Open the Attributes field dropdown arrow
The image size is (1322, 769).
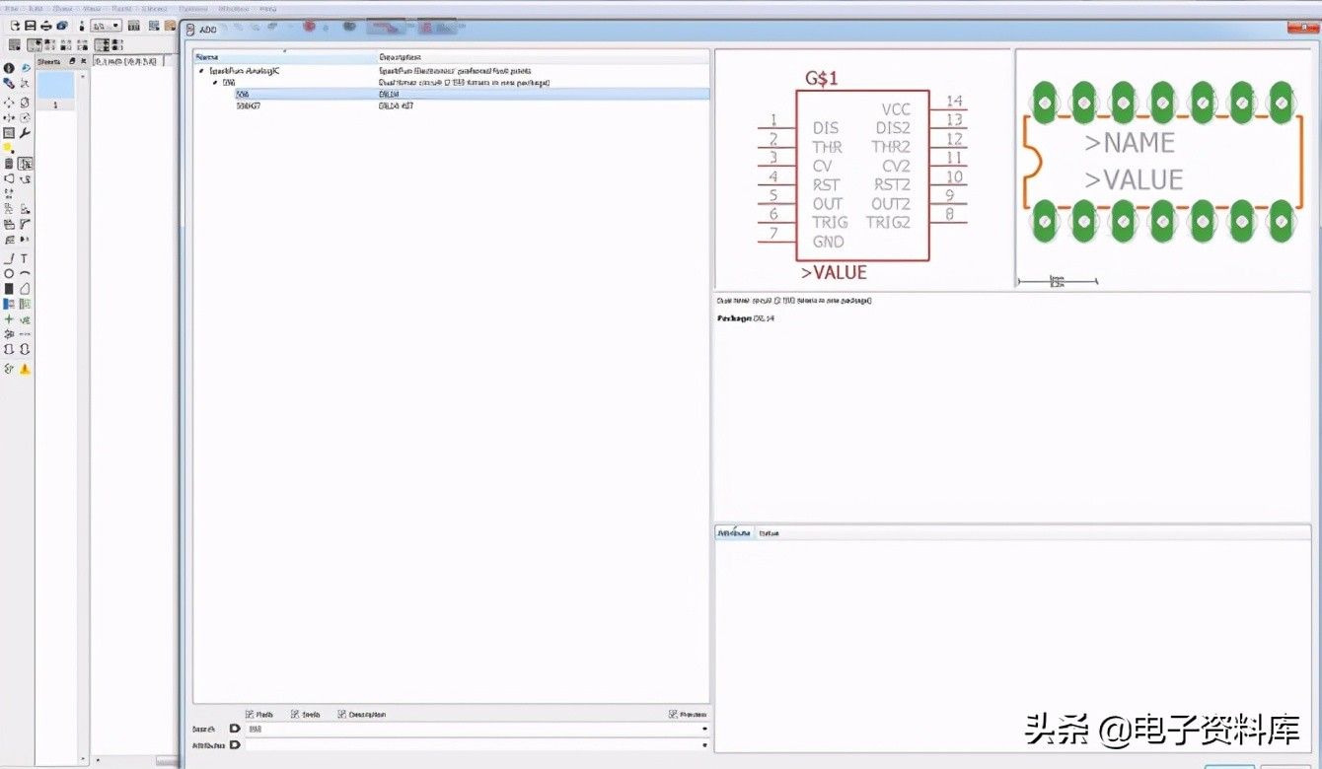tap(704, 745)
